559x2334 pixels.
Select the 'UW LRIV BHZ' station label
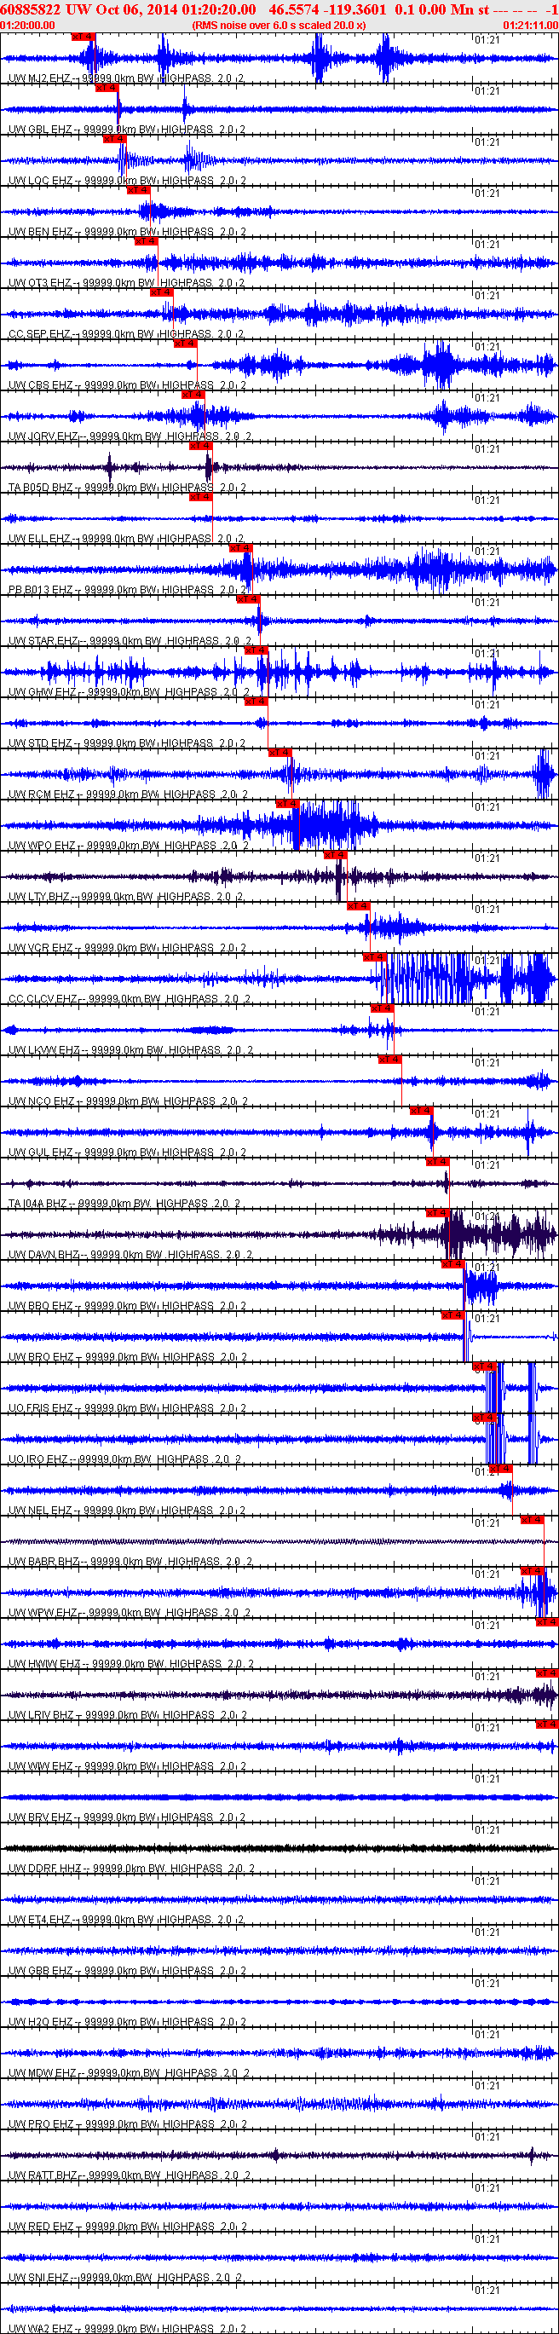pyautogui.click(x=41, y=1717)
